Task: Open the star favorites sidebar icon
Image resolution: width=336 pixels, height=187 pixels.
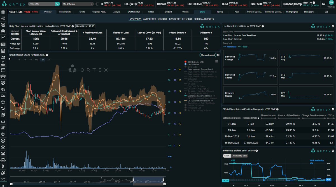Action: 3,102
